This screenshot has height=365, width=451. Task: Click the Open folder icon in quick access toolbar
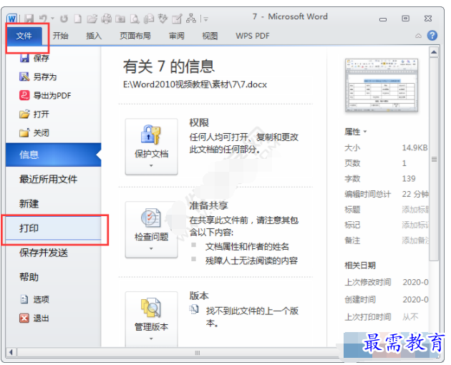92,19
